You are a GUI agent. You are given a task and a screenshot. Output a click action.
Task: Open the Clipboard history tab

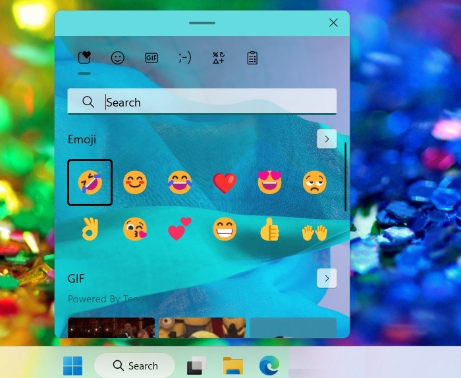pyautogui.click(x=252, y=58)
